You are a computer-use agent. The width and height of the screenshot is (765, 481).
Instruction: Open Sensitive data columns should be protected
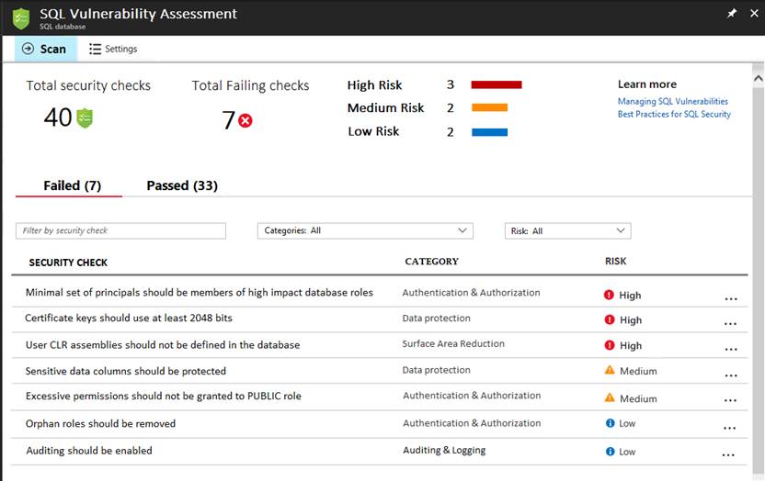tap(380, 371)
